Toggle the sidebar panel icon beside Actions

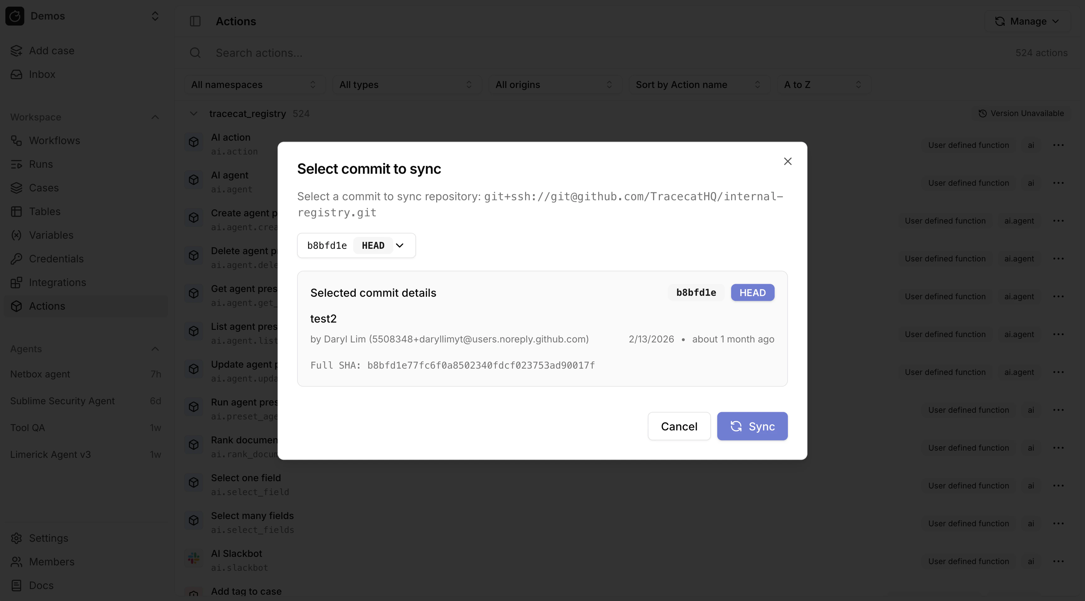[x=195, y=21]
